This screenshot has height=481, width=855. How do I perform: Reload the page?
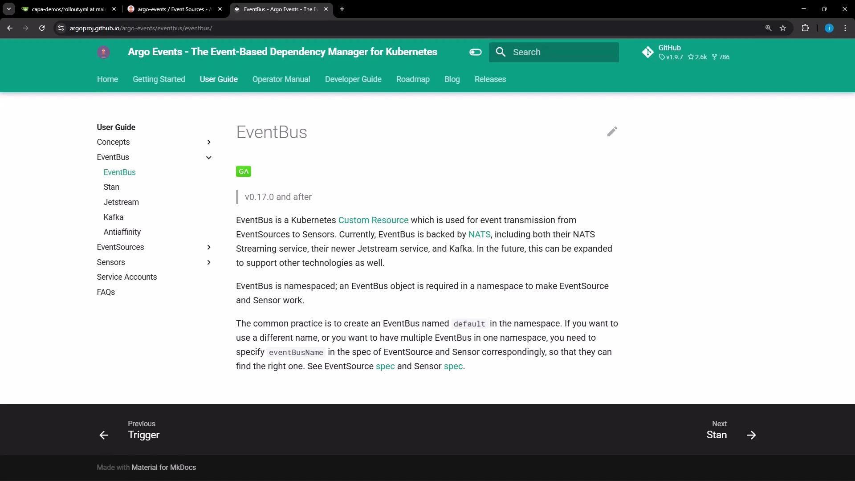pos(41,28)
